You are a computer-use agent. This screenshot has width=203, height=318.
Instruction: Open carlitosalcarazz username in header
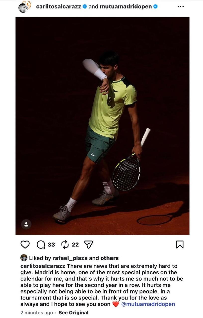[59, 7]
